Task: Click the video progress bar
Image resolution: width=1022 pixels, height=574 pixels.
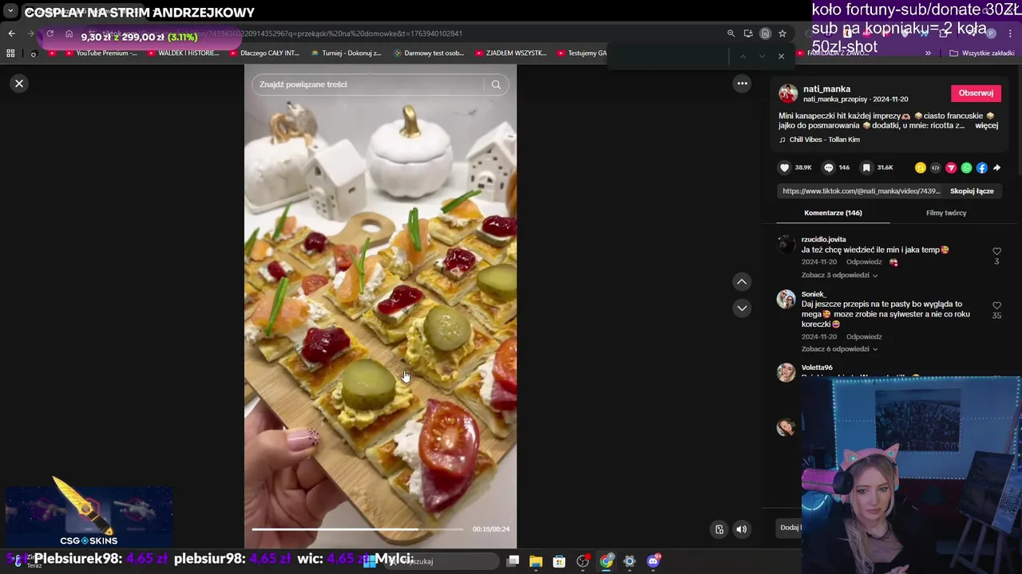Action: pyautogui.click(x=358, y=529)
